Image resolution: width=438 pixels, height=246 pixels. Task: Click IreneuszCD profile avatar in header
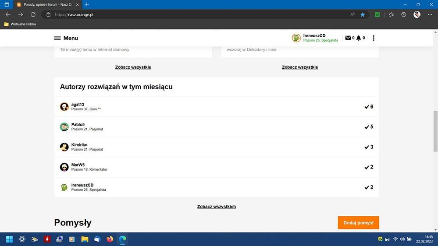296,38
